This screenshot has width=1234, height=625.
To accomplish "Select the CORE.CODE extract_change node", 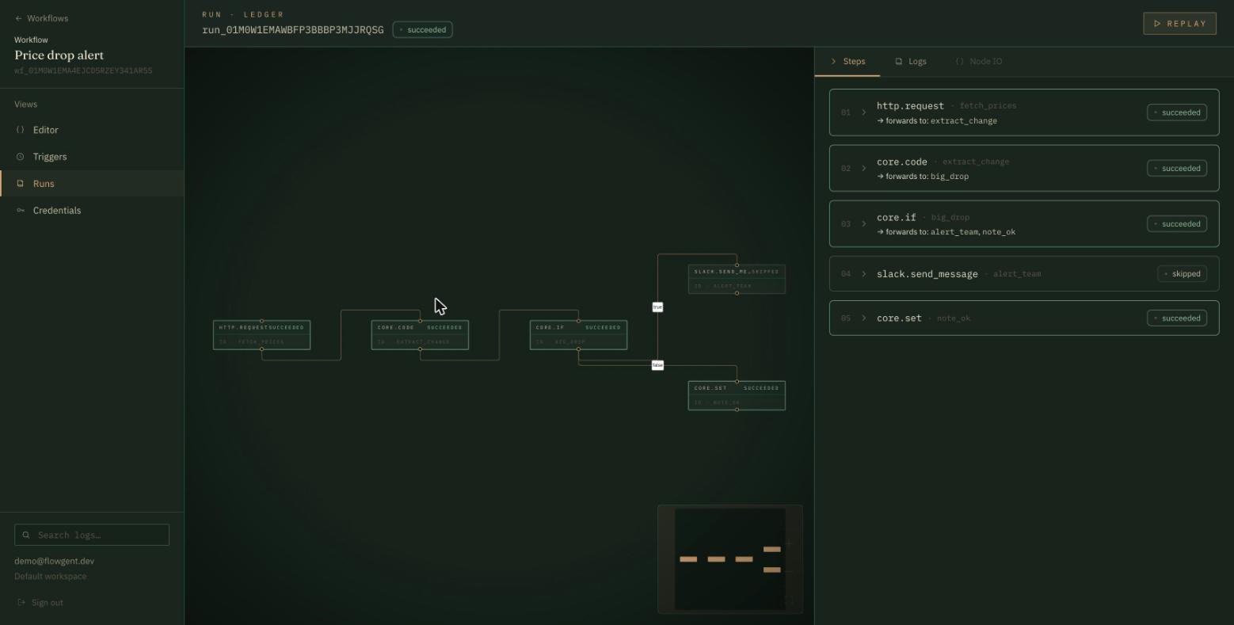I will click(x=420, y=335).
